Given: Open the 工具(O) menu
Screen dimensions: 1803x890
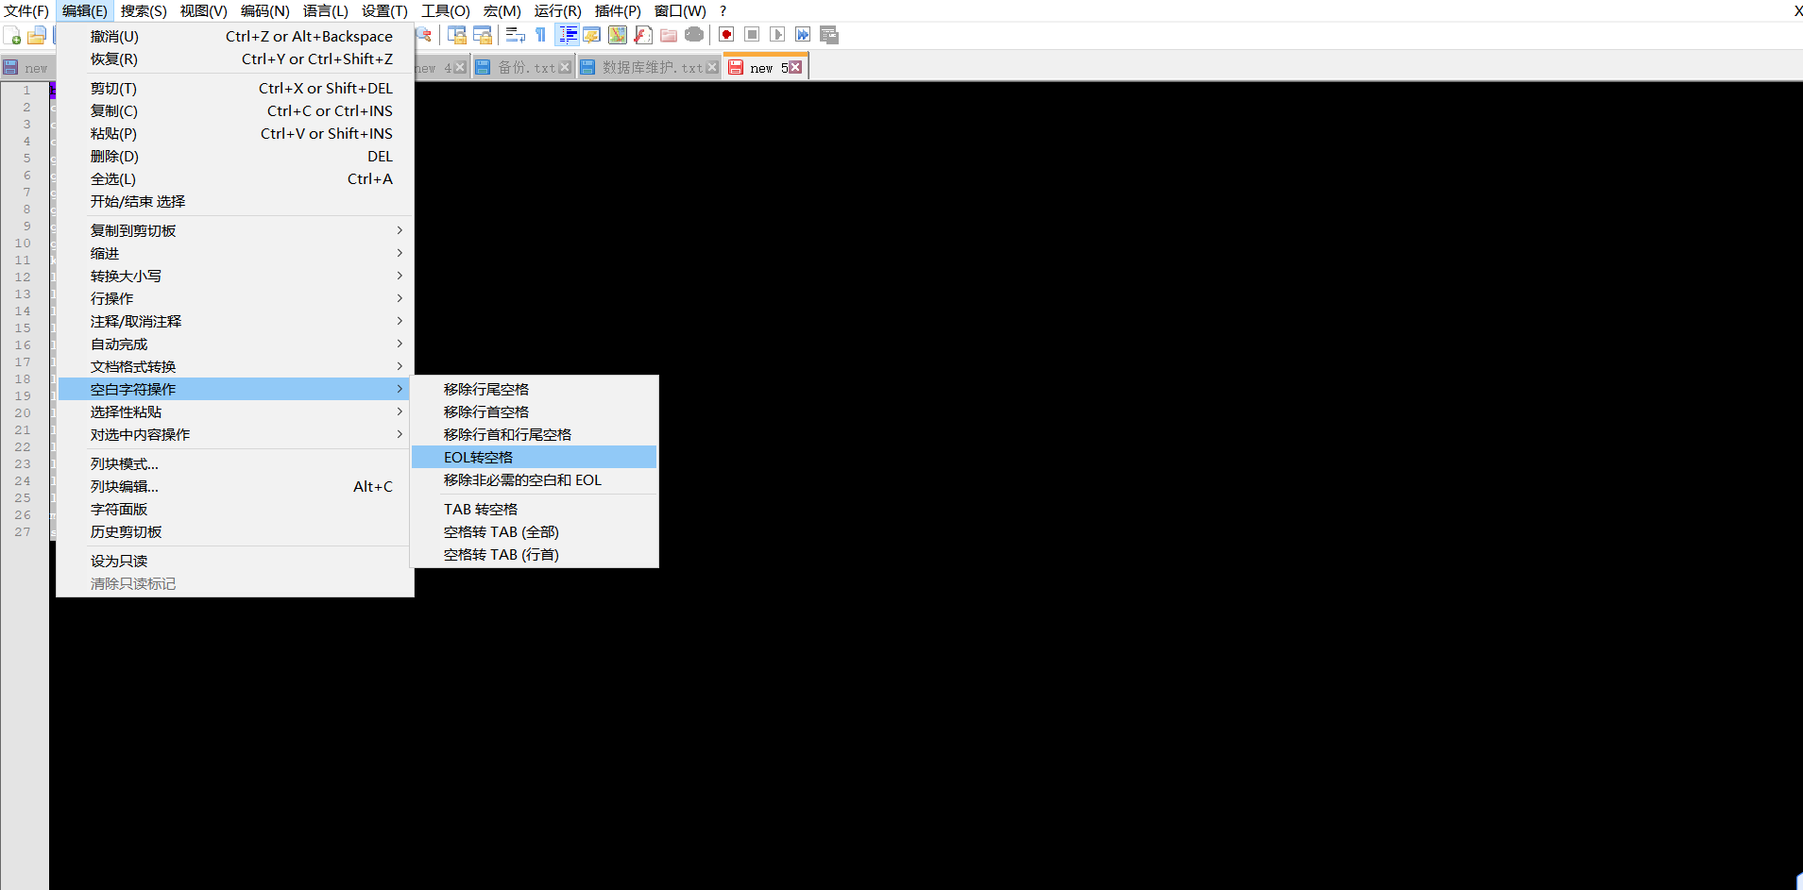Looking at the screenshot, I should click(x=446, y=10).
